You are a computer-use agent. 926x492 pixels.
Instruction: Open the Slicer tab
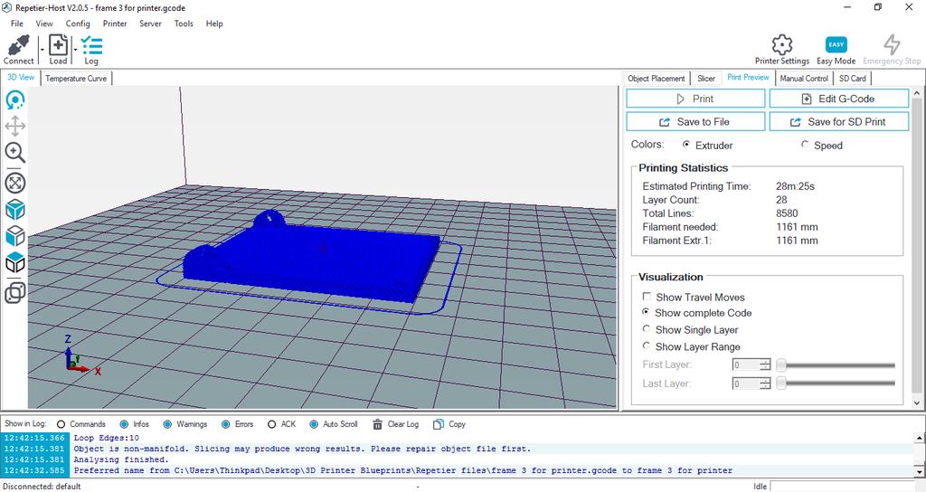[x=705, y=78]
